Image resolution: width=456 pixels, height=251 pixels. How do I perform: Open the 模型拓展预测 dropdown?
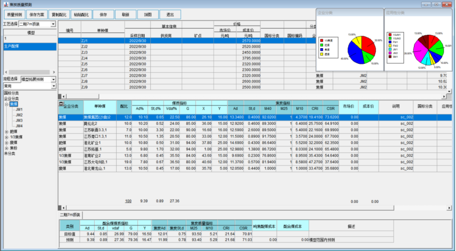tap(53, 80)
